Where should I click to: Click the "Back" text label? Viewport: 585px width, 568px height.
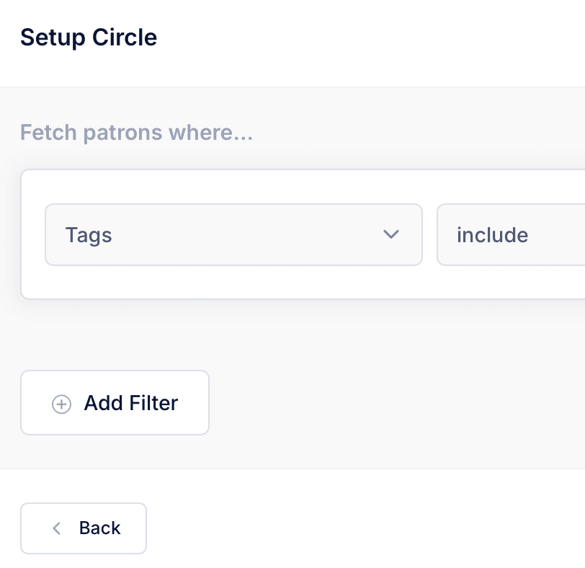click(100, 528)
